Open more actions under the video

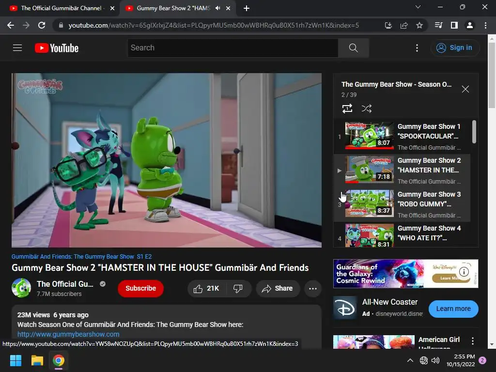(x=313, y=289)
